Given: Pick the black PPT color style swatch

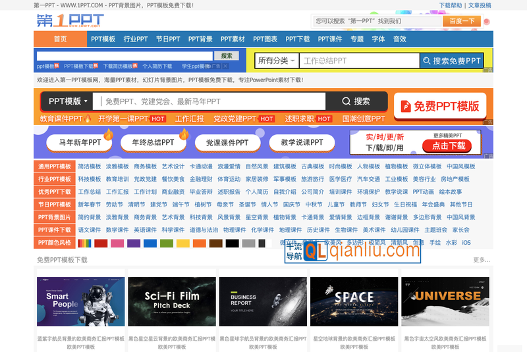Looking at the screenshot, I should [232, 243].
